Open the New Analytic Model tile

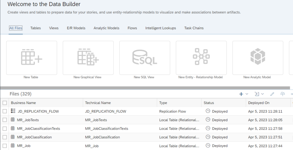coord(258,57)
